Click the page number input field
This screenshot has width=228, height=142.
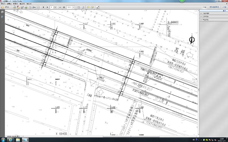(52, 7)
